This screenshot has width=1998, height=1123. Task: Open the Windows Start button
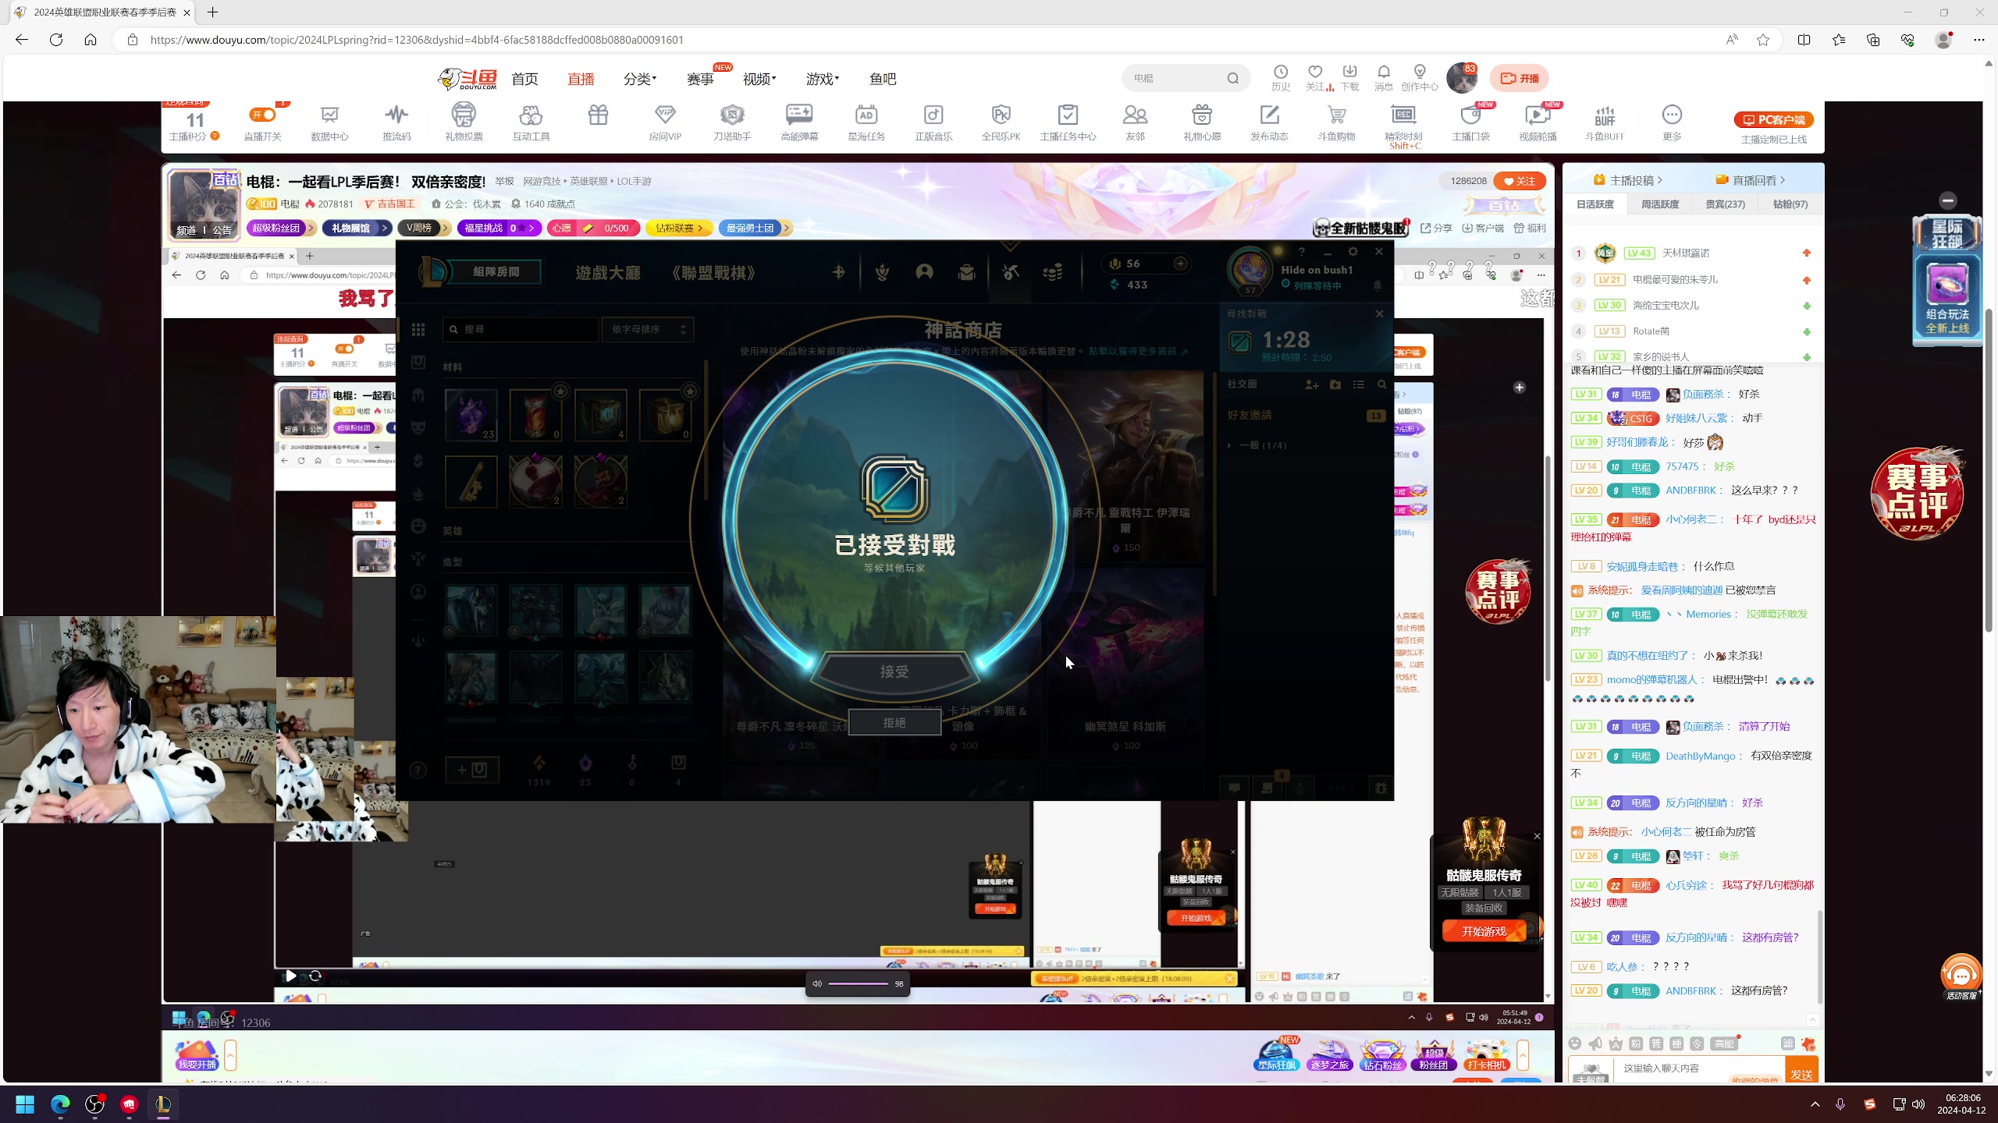point(25,1104)
